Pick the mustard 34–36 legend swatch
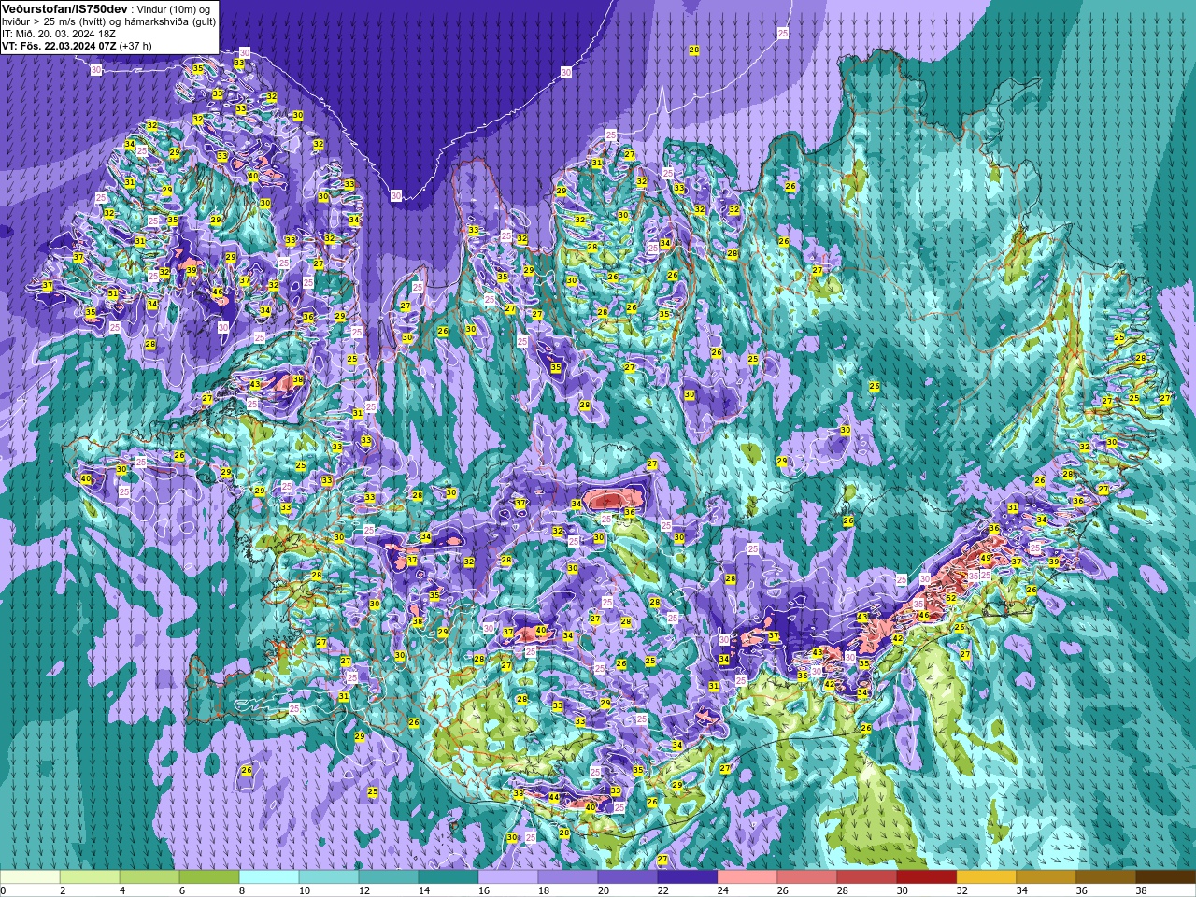Screen dimensions: 1196x897 pos(1046,877)
